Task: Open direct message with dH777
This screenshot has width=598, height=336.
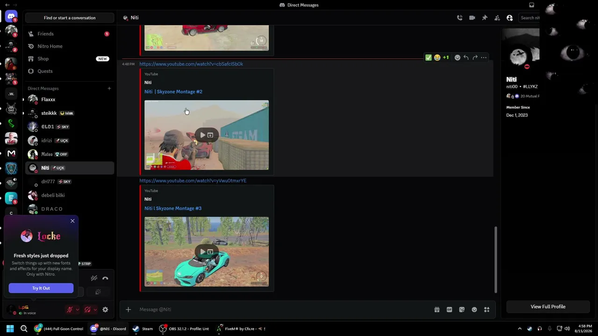Action: (x=70, y=182)
